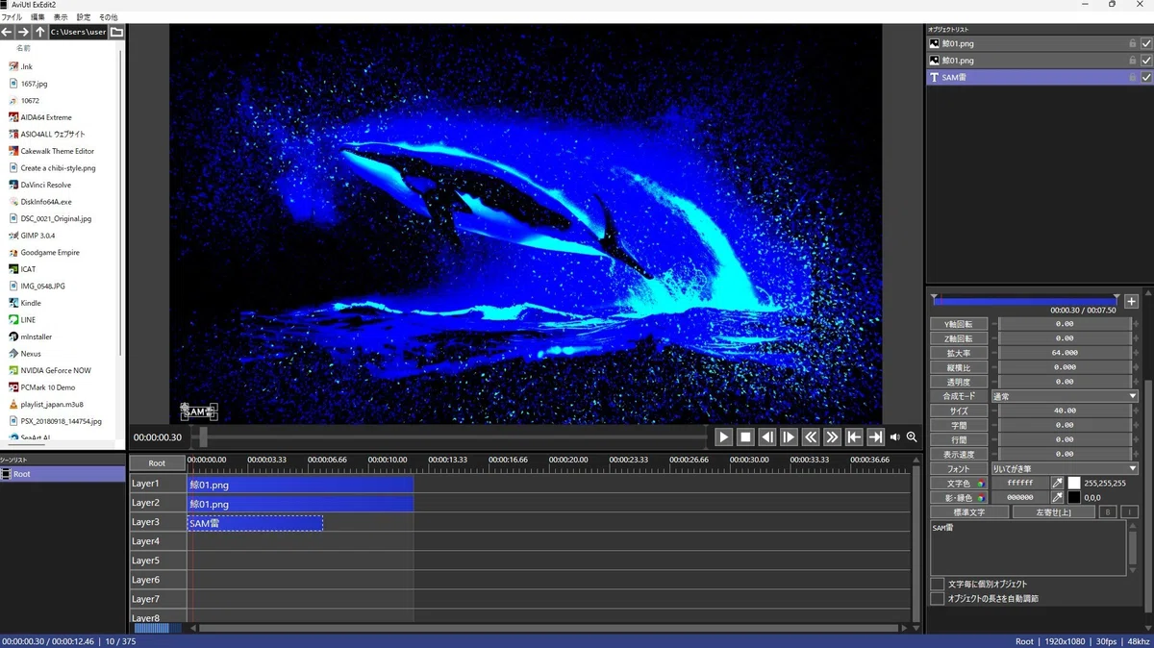Open the 左寄せ[上] alignment selector
The width and height of the screenshot is (1154, 648).
1052,512
